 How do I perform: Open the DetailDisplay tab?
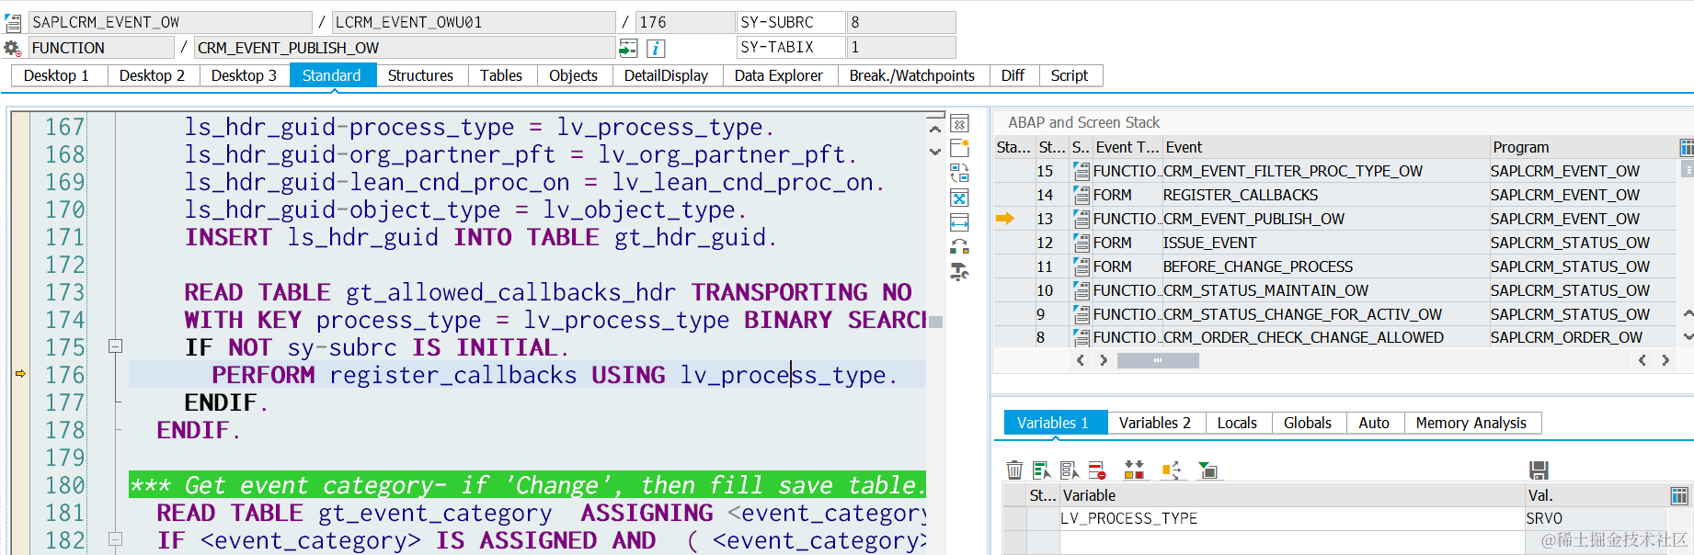(667, 75)
